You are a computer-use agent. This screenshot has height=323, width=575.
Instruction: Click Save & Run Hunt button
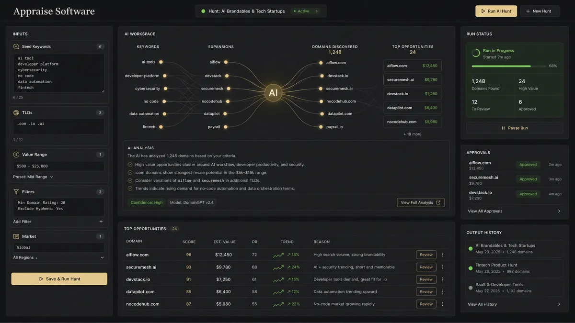coord(59,279)
